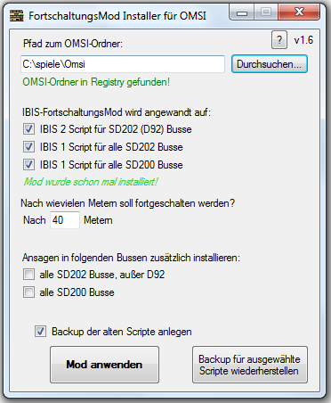The height and width of the screenshot is (403, 331).
Task: Click the Durchsuchen... browse button
Action: (x=270, y=64)
